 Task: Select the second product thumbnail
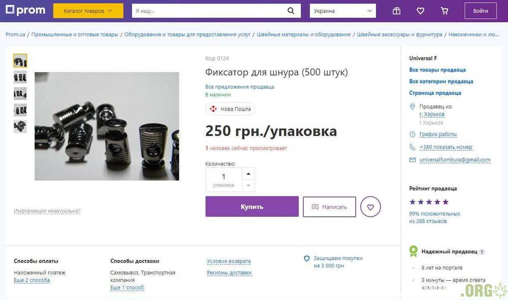[x=20, y=78]
